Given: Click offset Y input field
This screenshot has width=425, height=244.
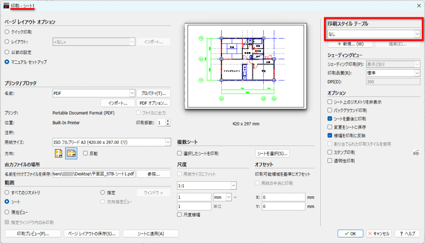Looking at the screenshot, I should coord(283,206).
